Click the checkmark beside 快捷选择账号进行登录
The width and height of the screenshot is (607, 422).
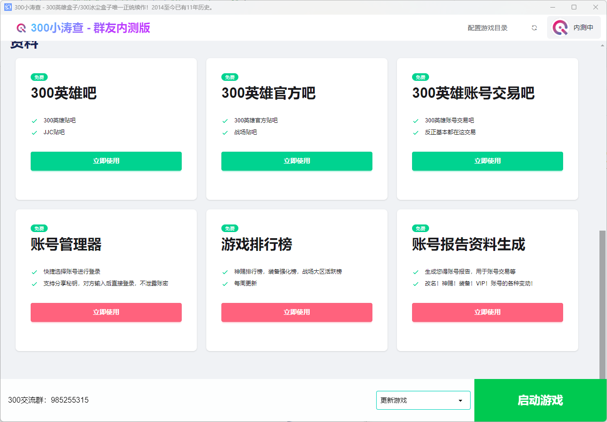34,272
